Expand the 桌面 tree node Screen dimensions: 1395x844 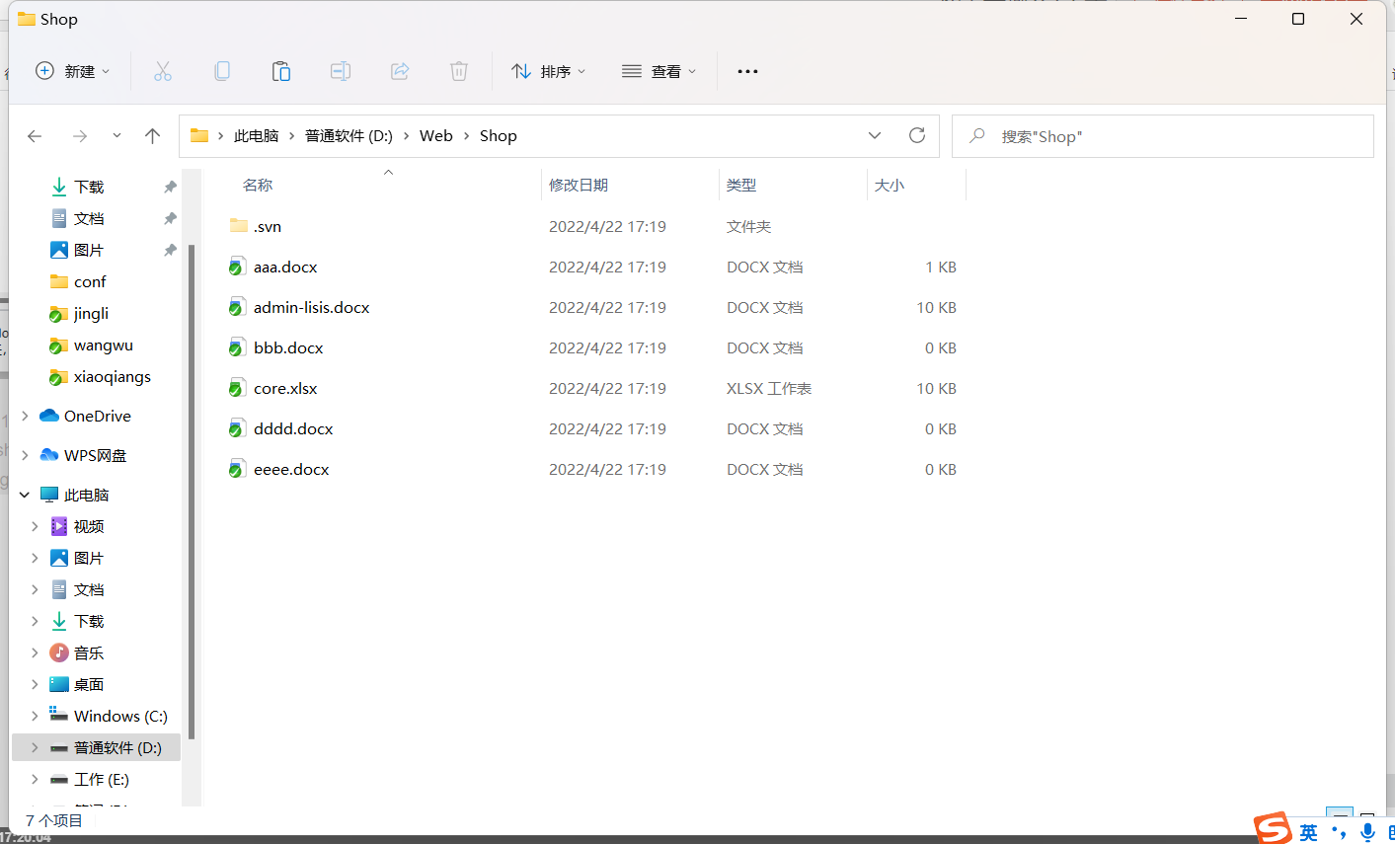click(x=35, y=684)
